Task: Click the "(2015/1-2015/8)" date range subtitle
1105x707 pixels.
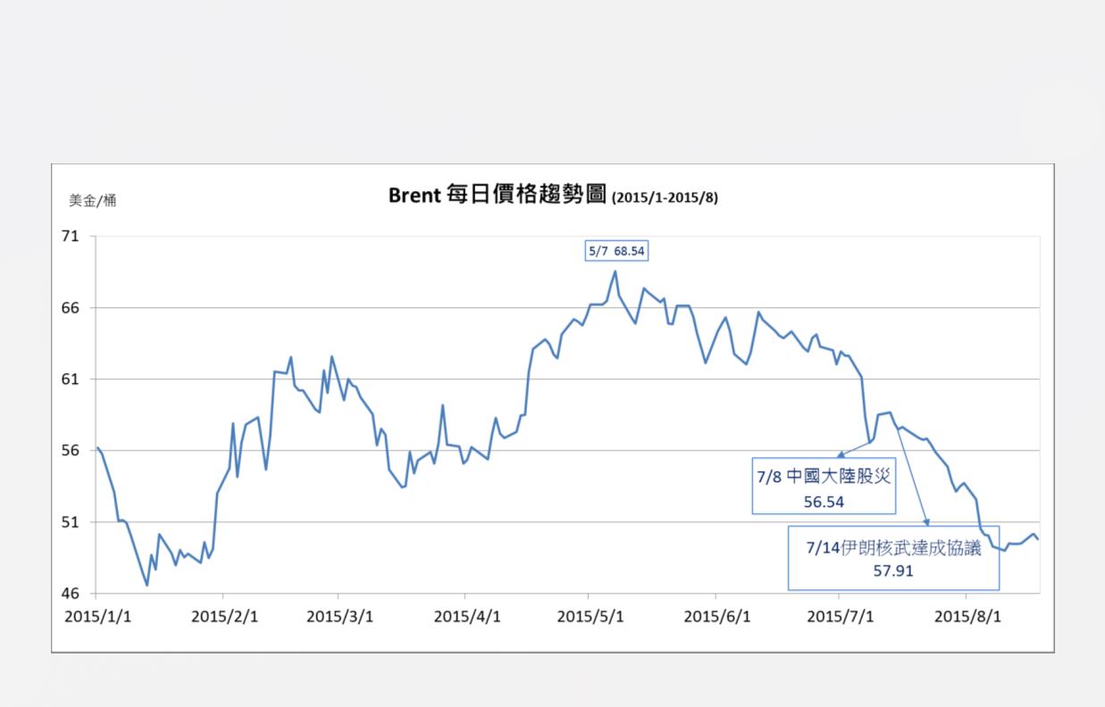Action: pos(665,198)
